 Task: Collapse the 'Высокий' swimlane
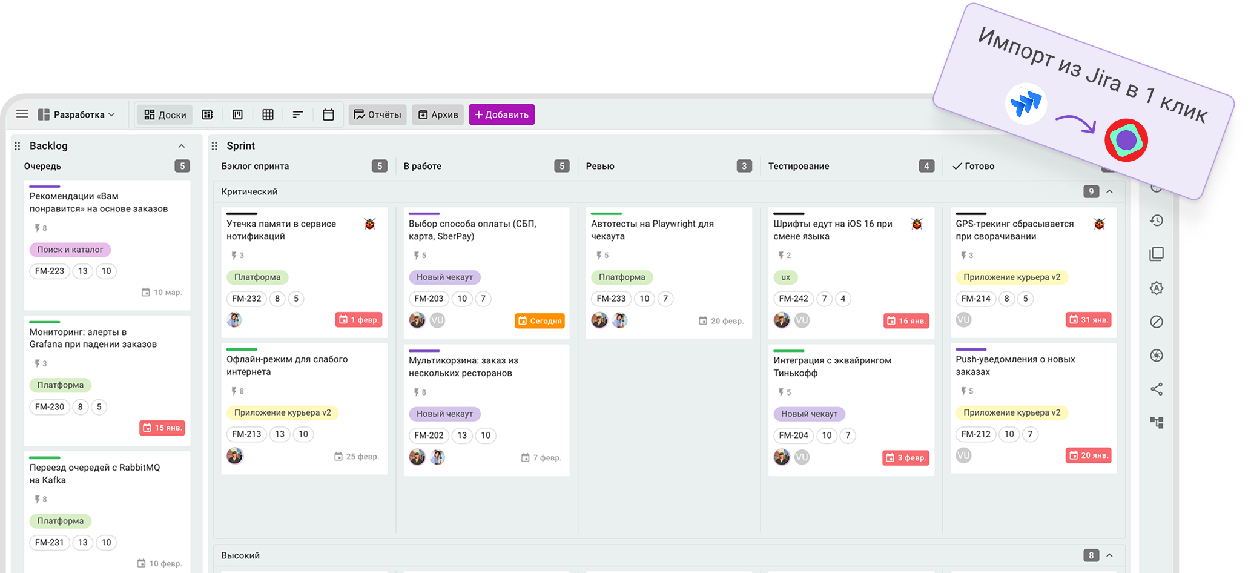(x=1110, y=555)
